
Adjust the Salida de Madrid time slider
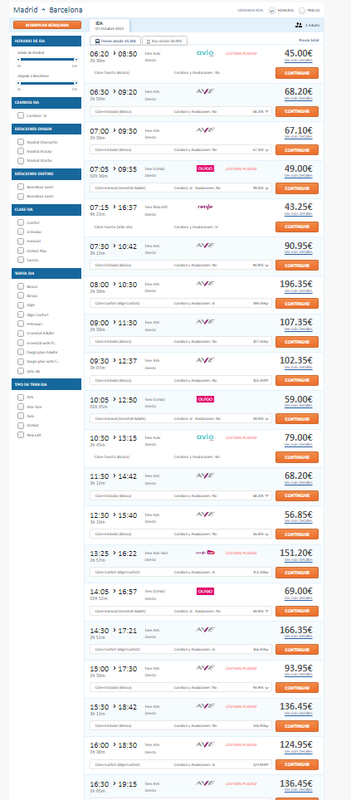(x=47, y=59)
